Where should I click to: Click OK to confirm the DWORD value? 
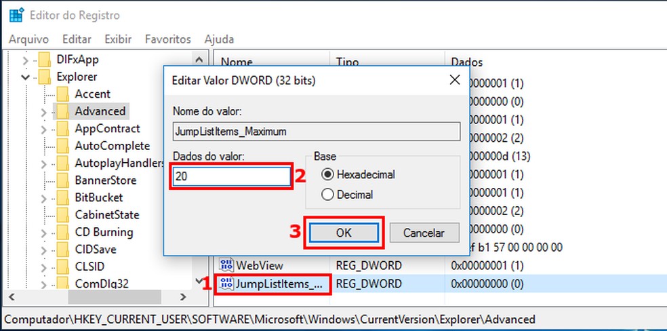tap(344, 233)
